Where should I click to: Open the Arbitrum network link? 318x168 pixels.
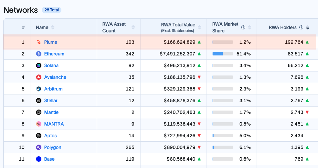pos(53,89)
